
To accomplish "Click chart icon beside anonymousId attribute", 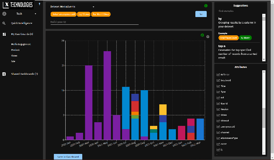I will click(x=218, y=127).
